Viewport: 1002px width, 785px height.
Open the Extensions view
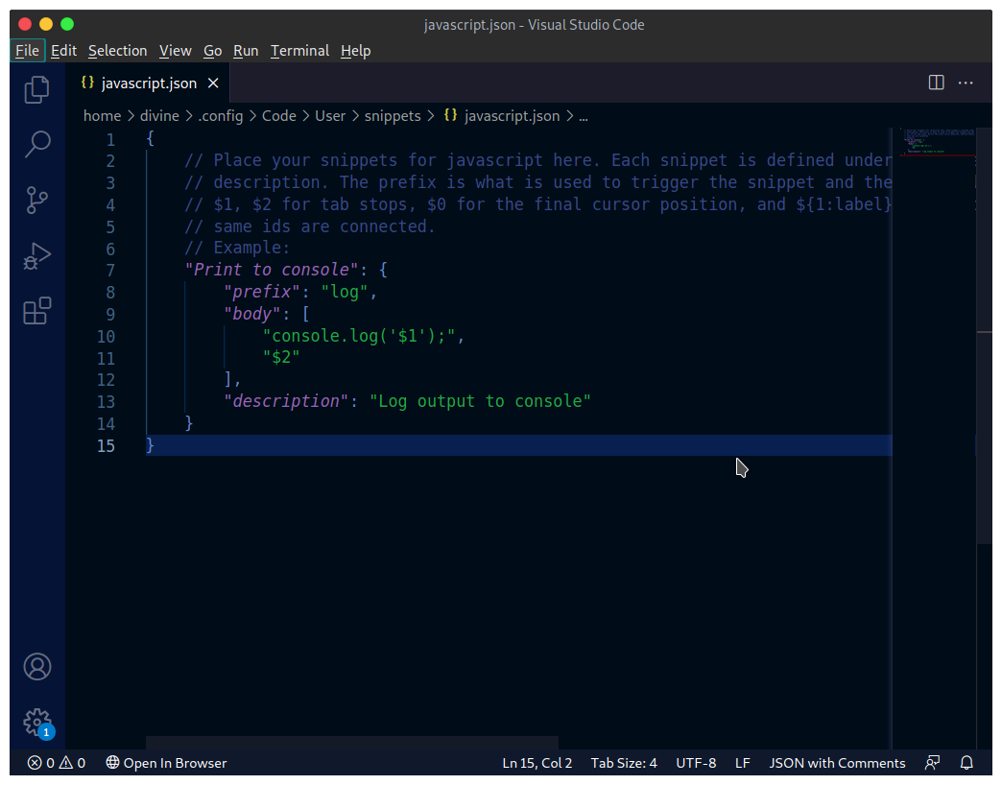click(x=37, y=311)
